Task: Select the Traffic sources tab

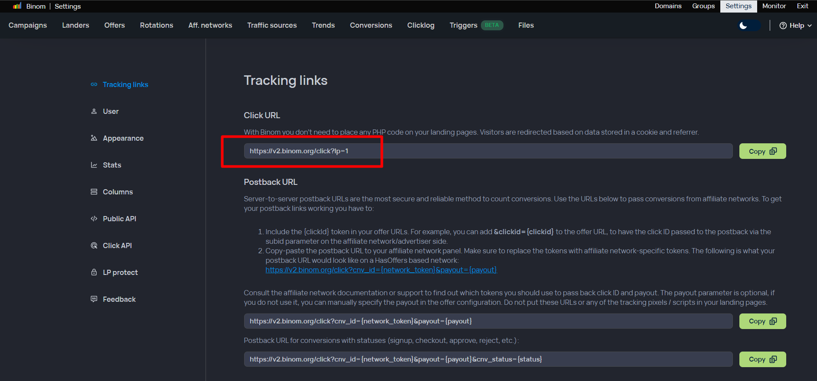Action: (x=272, y=25)
